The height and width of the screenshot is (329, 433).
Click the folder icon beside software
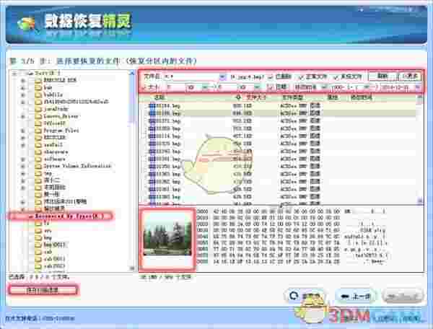pyautogui.click(x=38, y=159)
